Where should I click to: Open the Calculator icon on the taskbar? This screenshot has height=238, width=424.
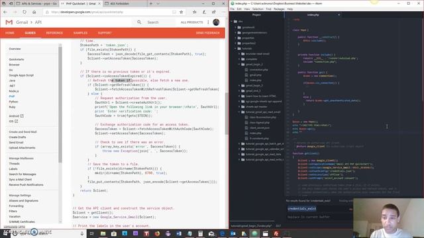click(200, 233)
